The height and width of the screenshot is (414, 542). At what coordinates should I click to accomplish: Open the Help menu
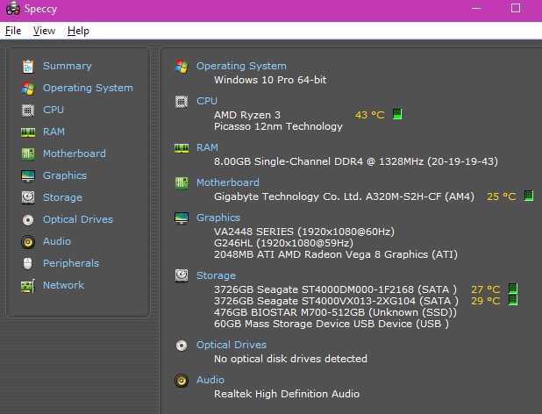tap(78, 31)
